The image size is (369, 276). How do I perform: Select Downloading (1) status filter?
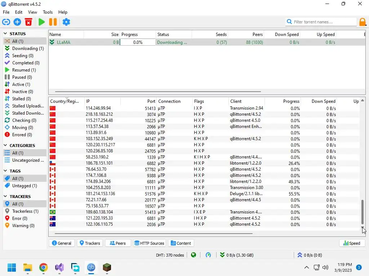(x=25, y=49)
